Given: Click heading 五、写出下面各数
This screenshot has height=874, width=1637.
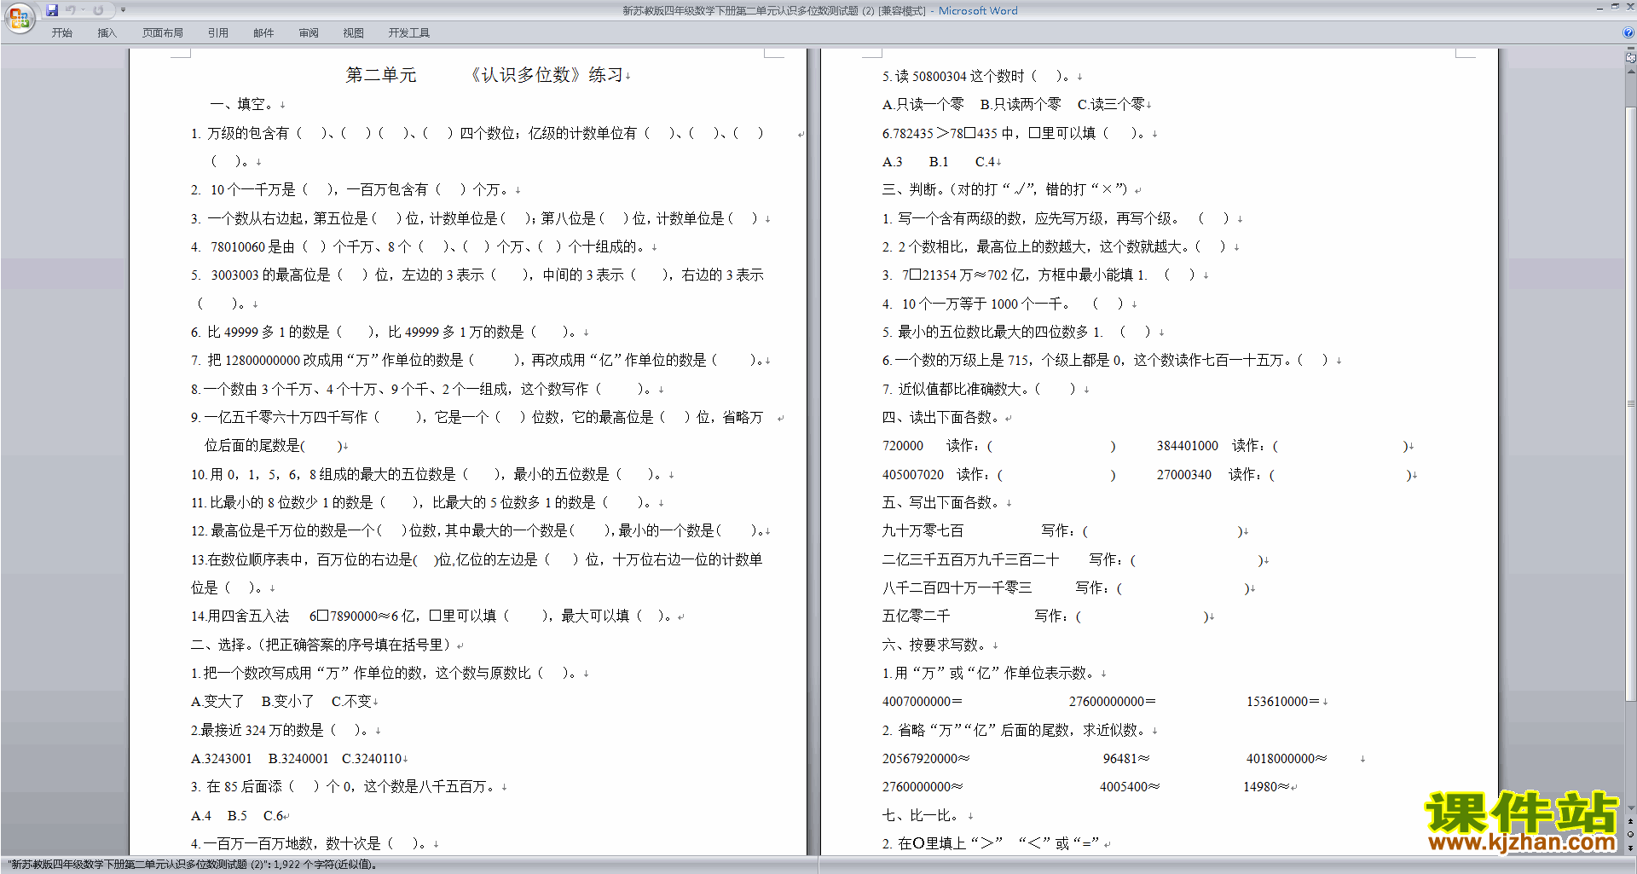Looking at the screenshot, I should [940, 502].
